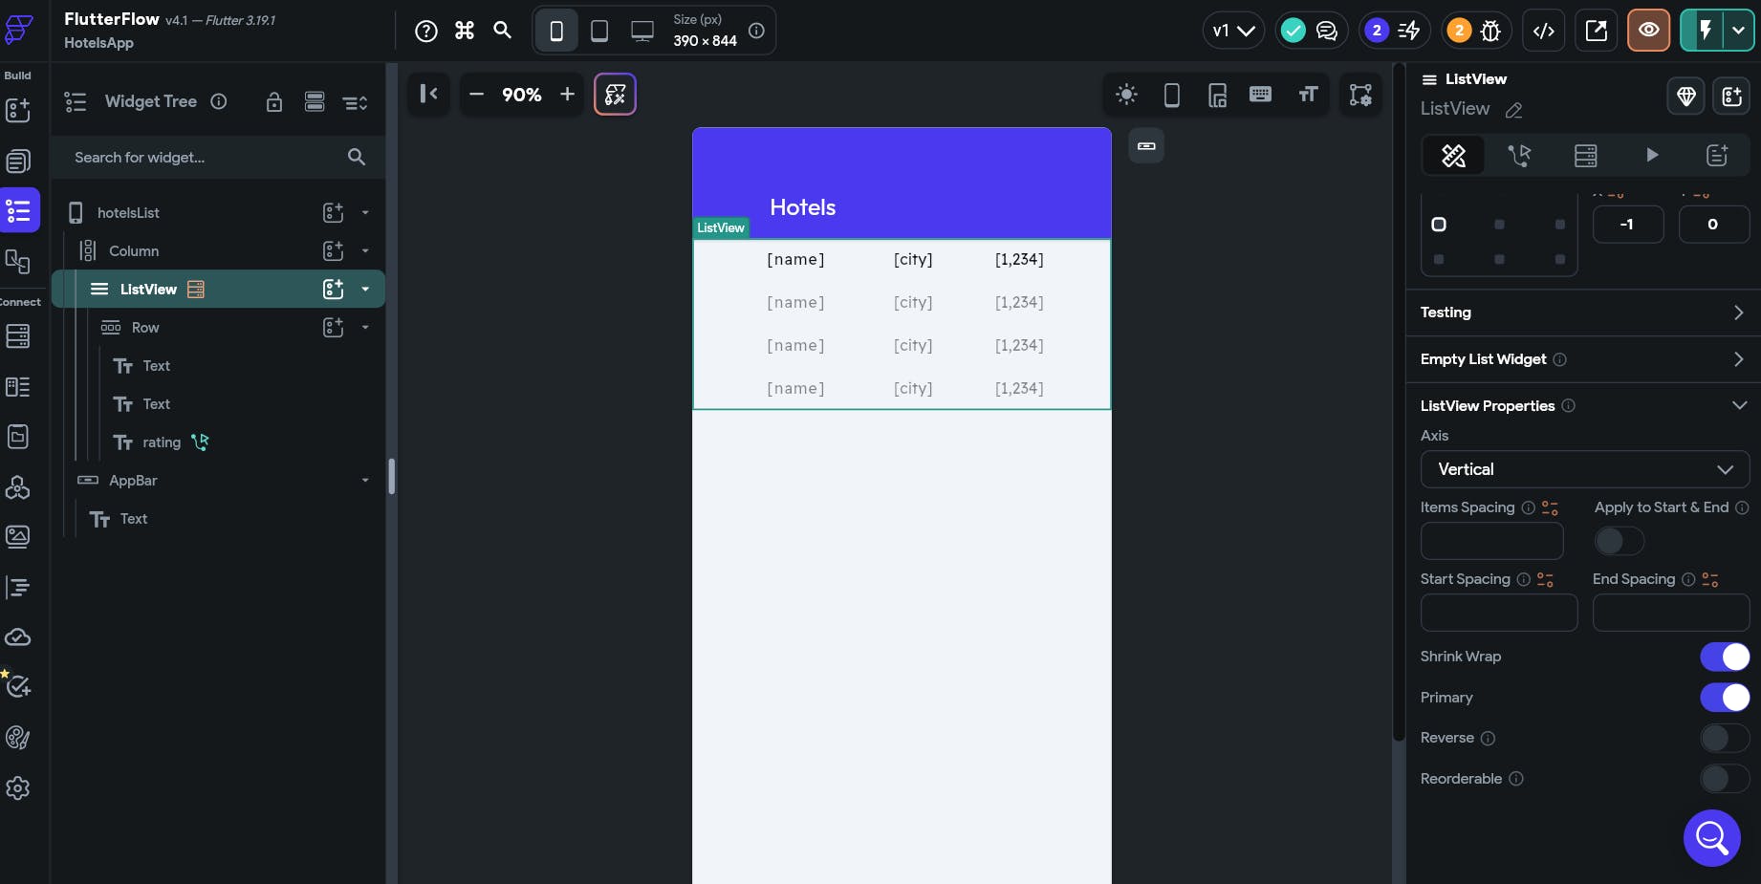Enable the Reorderable toggle
This screenshot has height=884, width=1761.
tap(1725, 779)
